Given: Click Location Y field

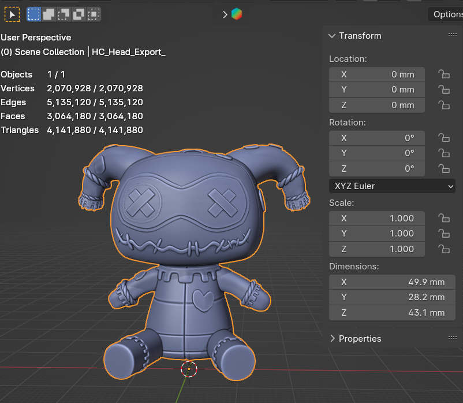Looking at the screenshot, I should [377, 90].
